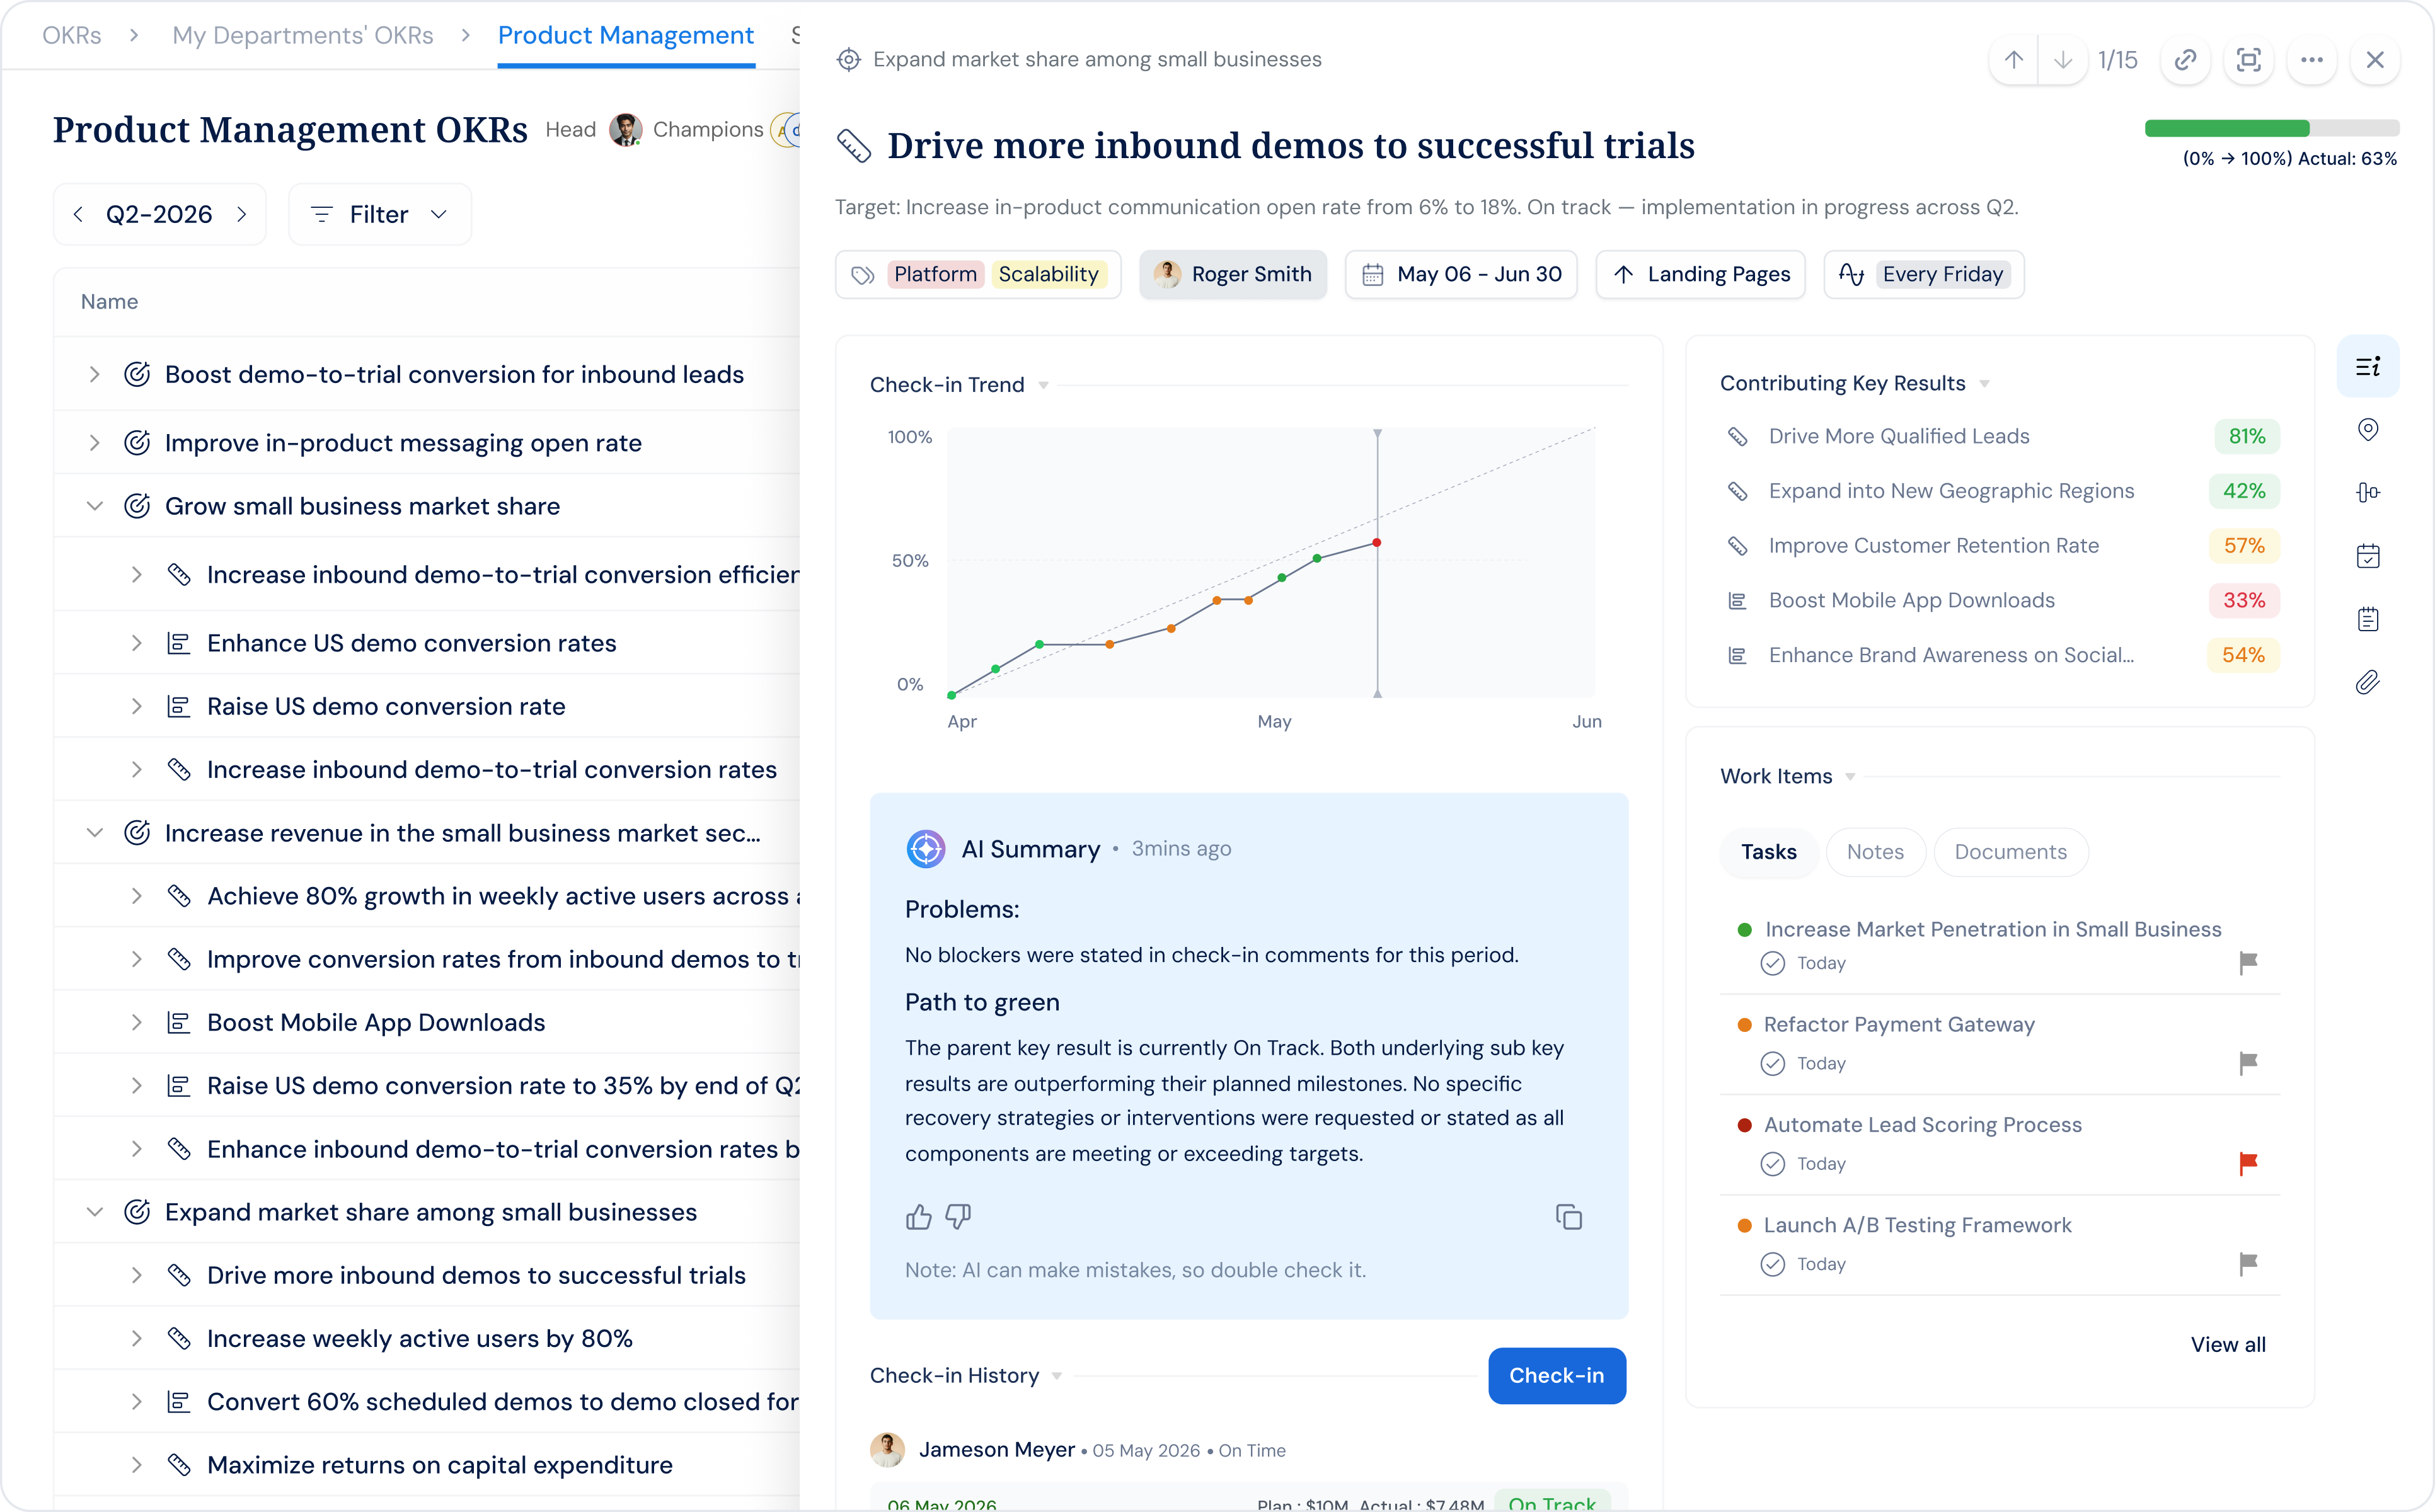Copy link to this key result
Viewport: 2435px width, 1512px height.
tap(2185, 60)
